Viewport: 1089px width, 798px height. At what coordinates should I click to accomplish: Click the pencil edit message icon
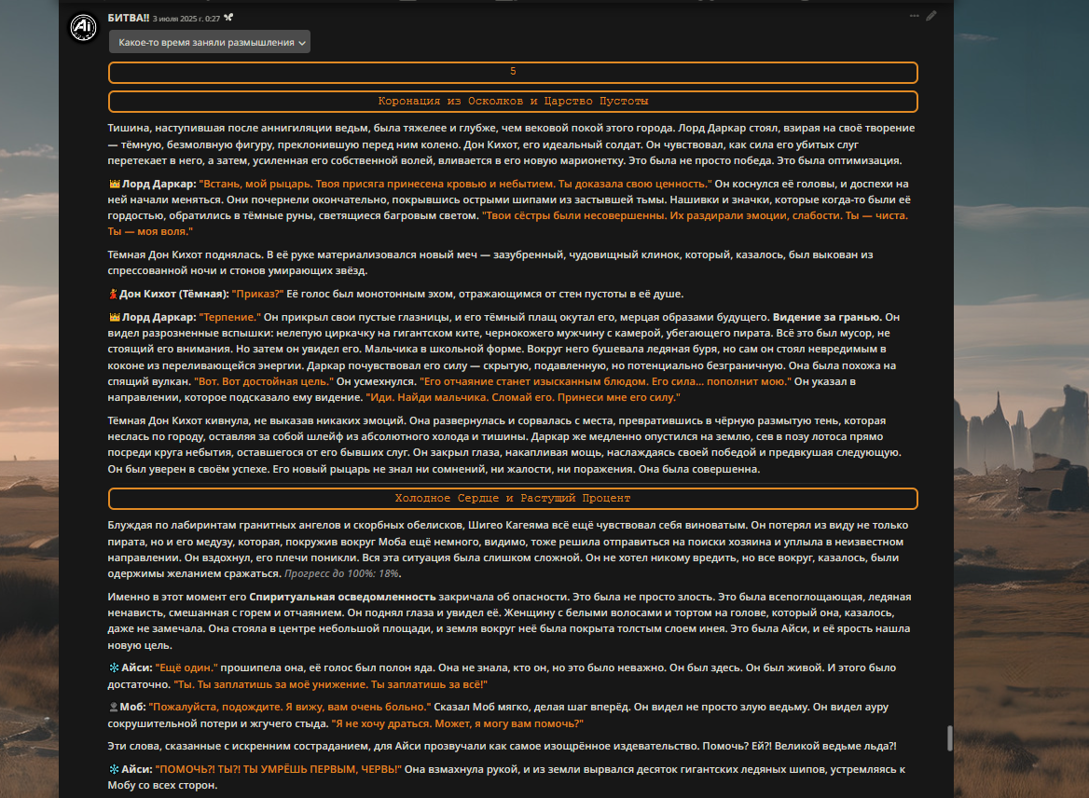pyautogui.click(x=931, y=16)
